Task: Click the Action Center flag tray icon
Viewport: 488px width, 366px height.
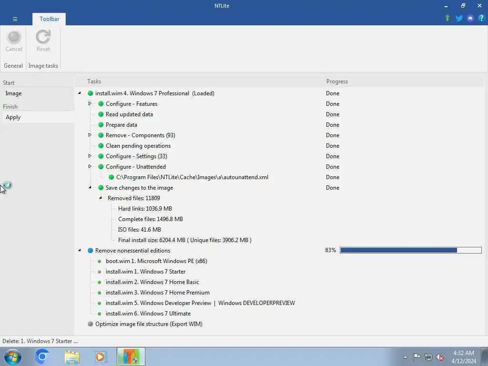Action: point(417,356)
